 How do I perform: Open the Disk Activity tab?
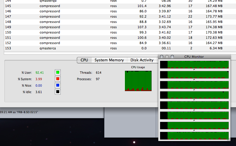pos(142,60)
